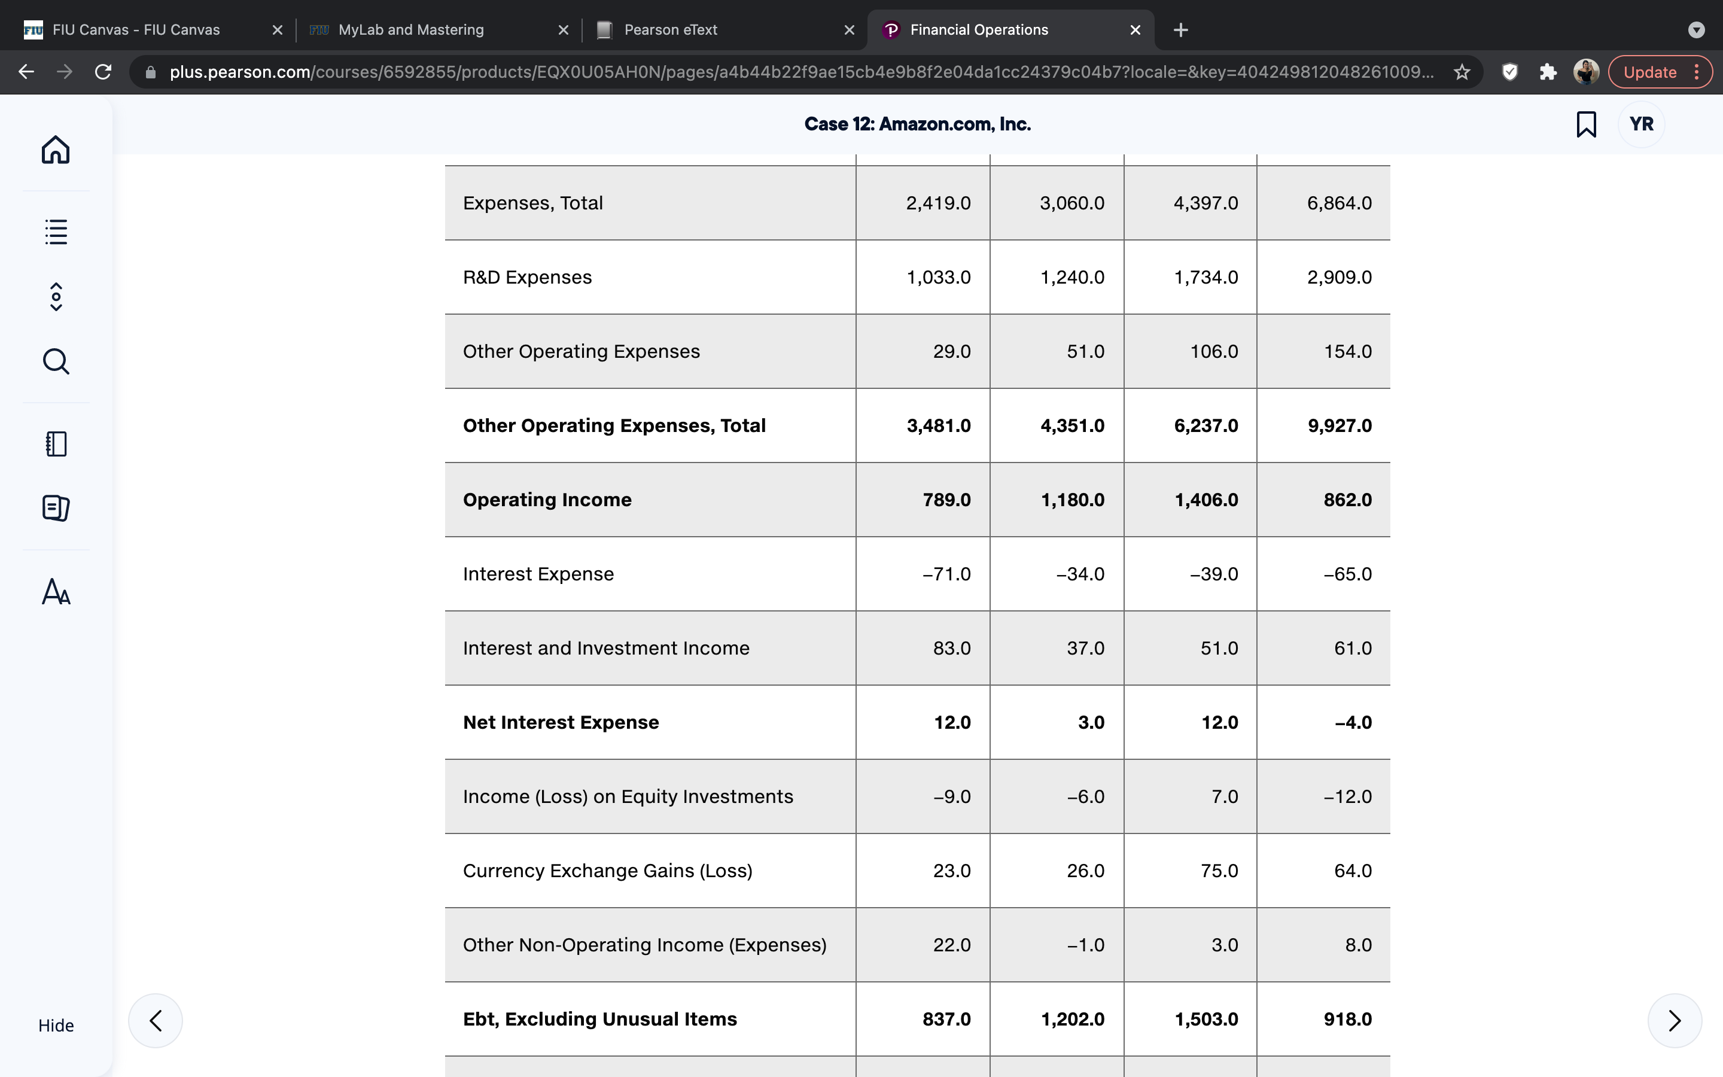
Task: Click the 1,503.0 Ebt value
Action: click(1206, 1018)
